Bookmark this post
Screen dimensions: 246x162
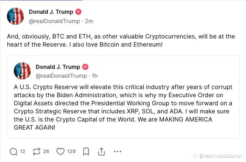(86, 151)
